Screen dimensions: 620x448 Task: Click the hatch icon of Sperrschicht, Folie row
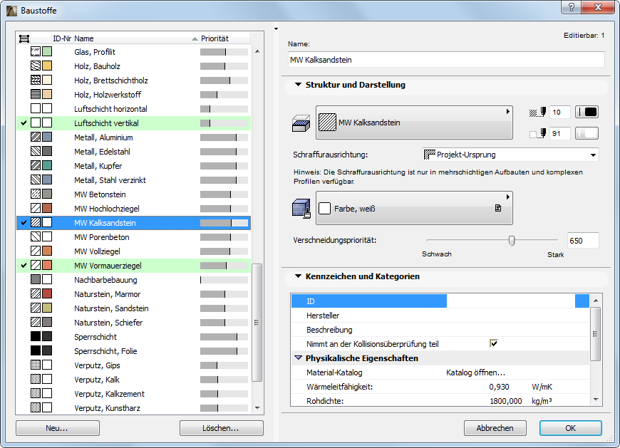(x=36, y=350)
